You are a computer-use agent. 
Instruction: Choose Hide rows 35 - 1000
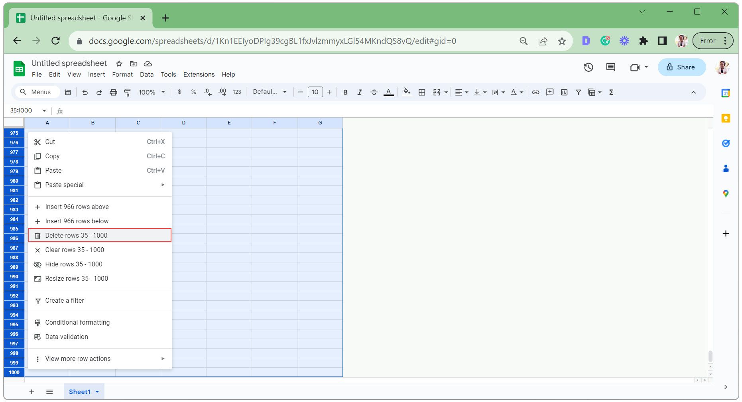point(74,264)
